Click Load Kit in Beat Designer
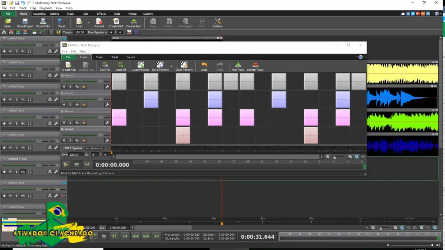 click(x=121, y=66)
